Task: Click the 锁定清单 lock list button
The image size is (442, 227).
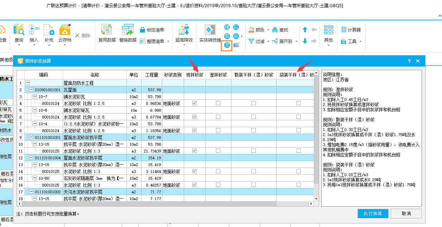Action: click(152, 30)
